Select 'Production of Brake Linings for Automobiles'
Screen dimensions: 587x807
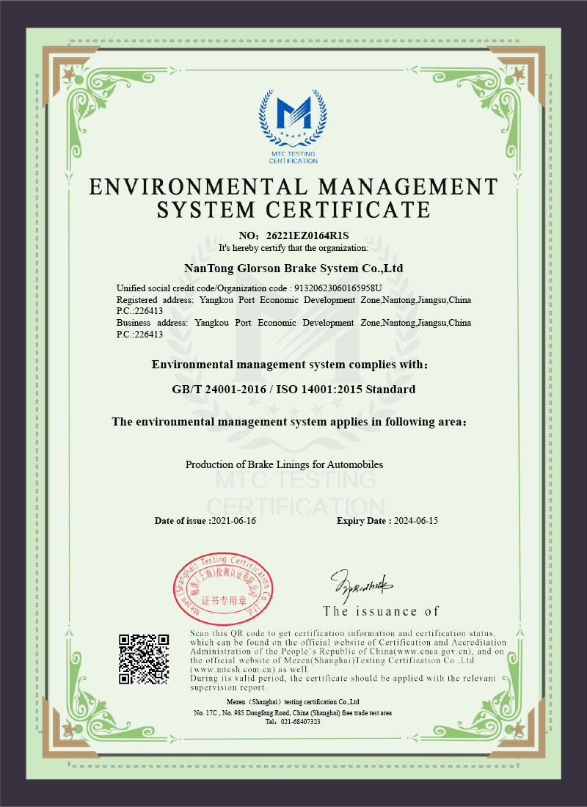click(x=284, y=464)
